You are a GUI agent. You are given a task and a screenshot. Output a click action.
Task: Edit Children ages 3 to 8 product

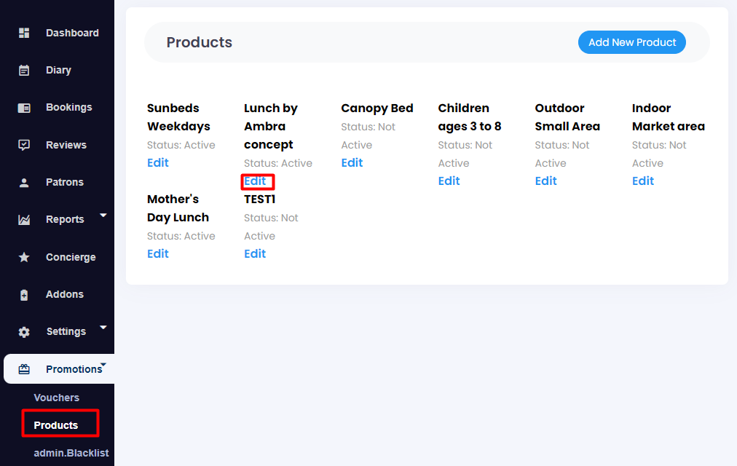tap(449, 181)
